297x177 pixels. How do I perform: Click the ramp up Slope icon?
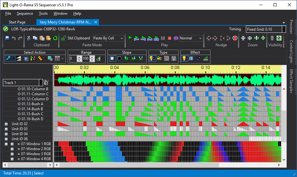[x=127, y=58]
